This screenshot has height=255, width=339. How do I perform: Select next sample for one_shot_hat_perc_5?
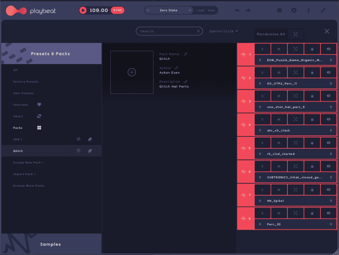(x=331, y=107)
